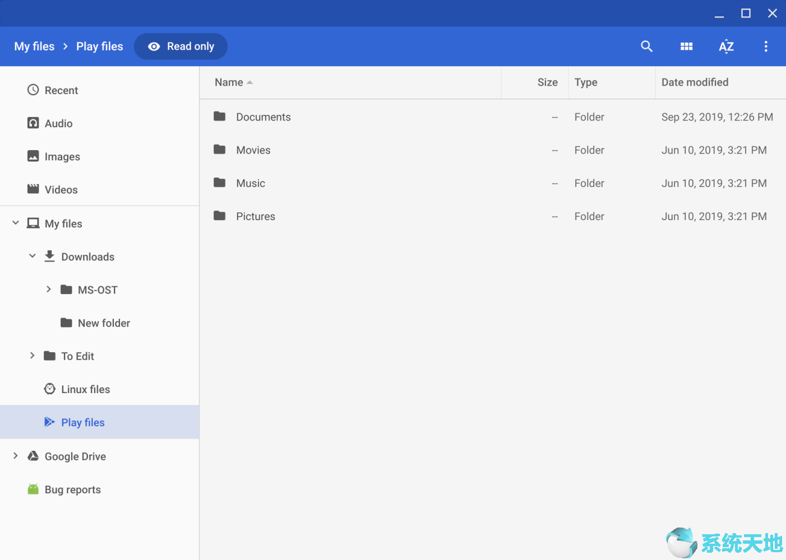This screenshot has width=786, height=560.
Task: Open the My files label in sidebar
Action: 63,223
